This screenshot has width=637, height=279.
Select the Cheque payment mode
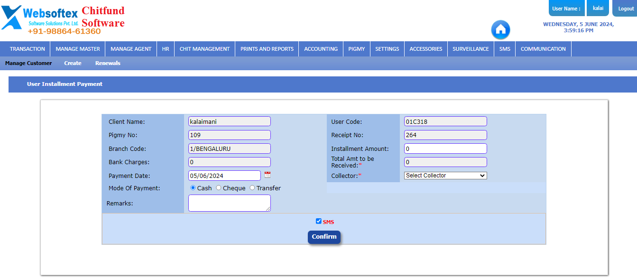click(218, 187)
